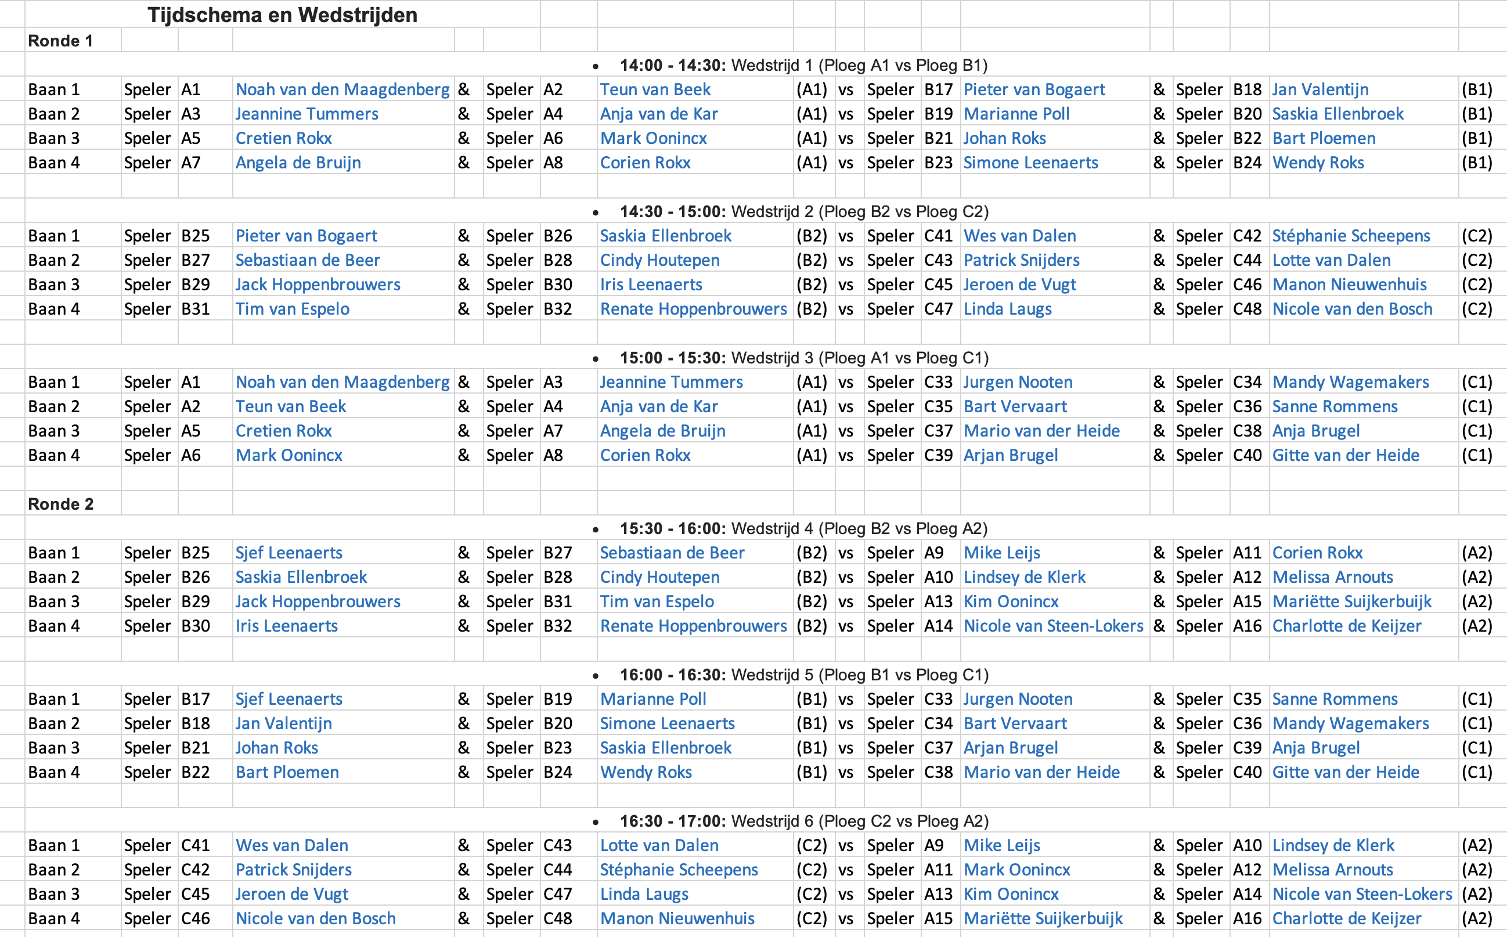Select the 'Baan 4' cell in Wedstrijd 6
The image size is (1507, 937).
54,919
